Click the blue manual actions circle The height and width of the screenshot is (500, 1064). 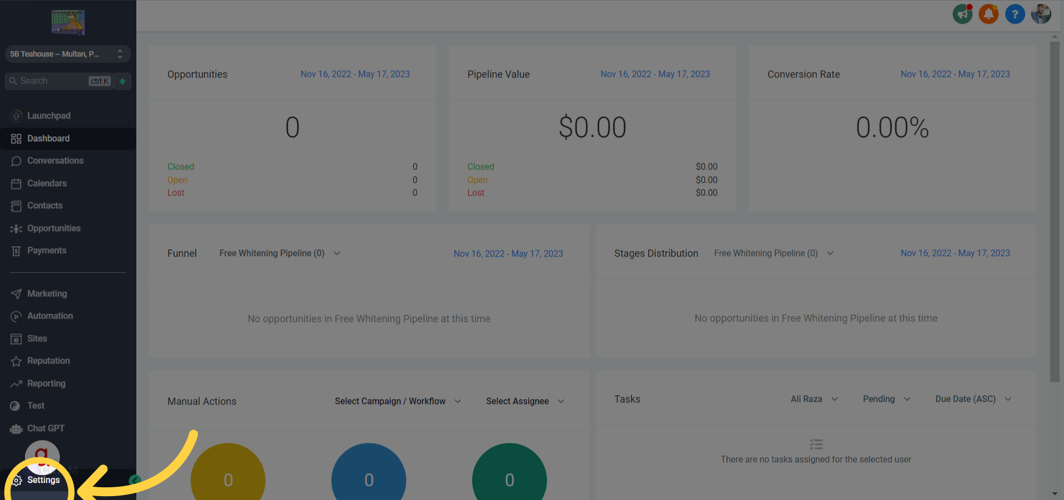[369, 472]
